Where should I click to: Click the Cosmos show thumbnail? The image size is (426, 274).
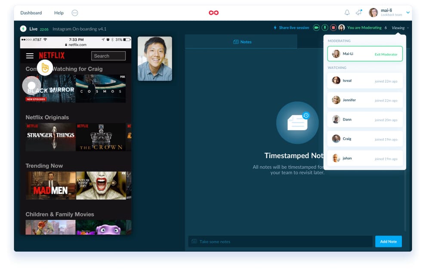[101, 89]
